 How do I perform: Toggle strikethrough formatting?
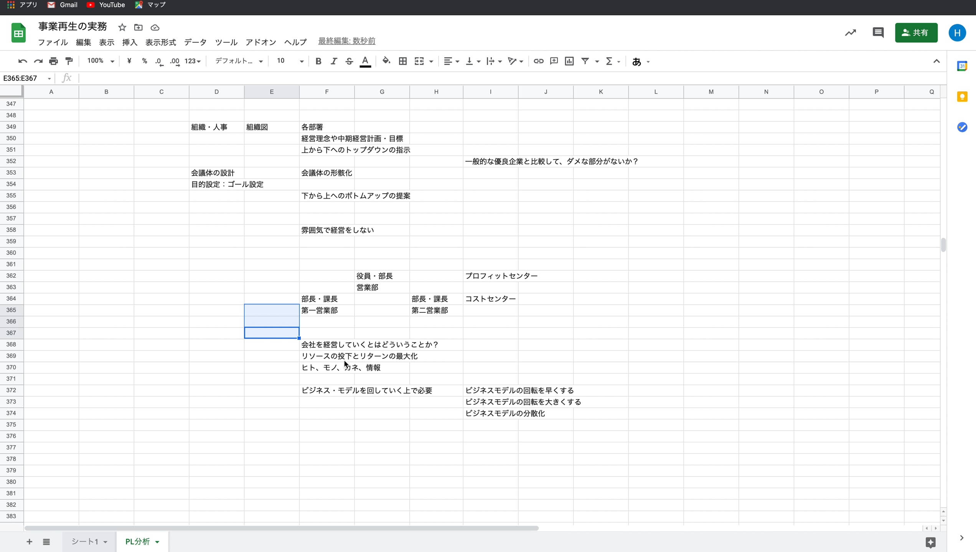click(349, 61)
